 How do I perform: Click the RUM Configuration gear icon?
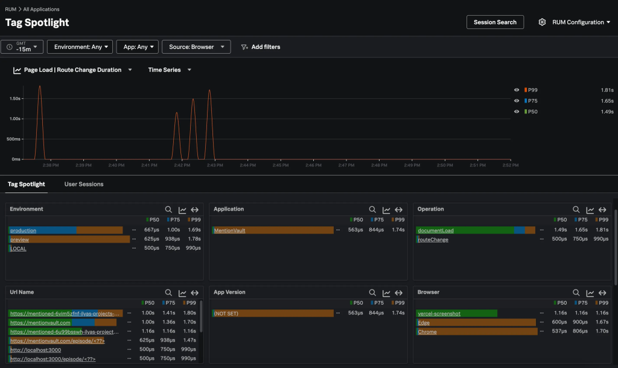click(x=542, y=22)
